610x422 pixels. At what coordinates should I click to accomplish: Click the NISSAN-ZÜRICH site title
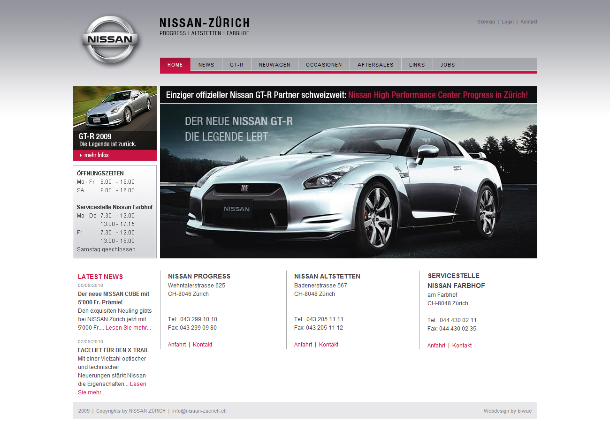(x=205, y=23)
